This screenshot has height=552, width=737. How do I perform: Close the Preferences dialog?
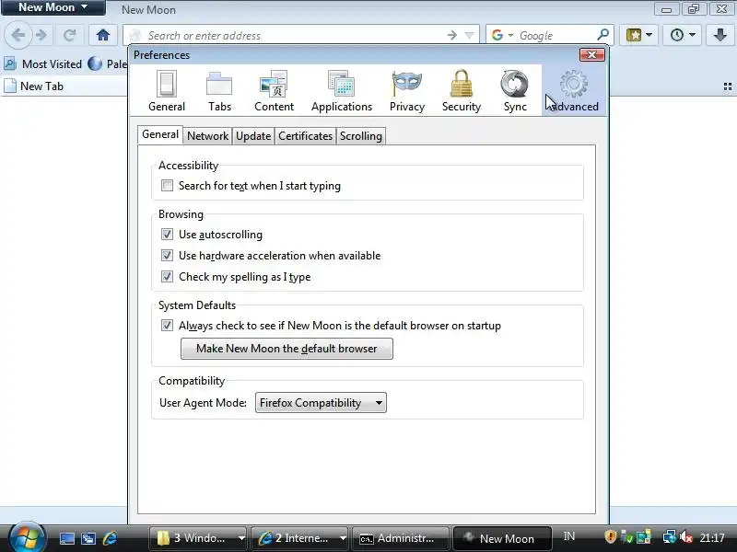coord(591,54)
